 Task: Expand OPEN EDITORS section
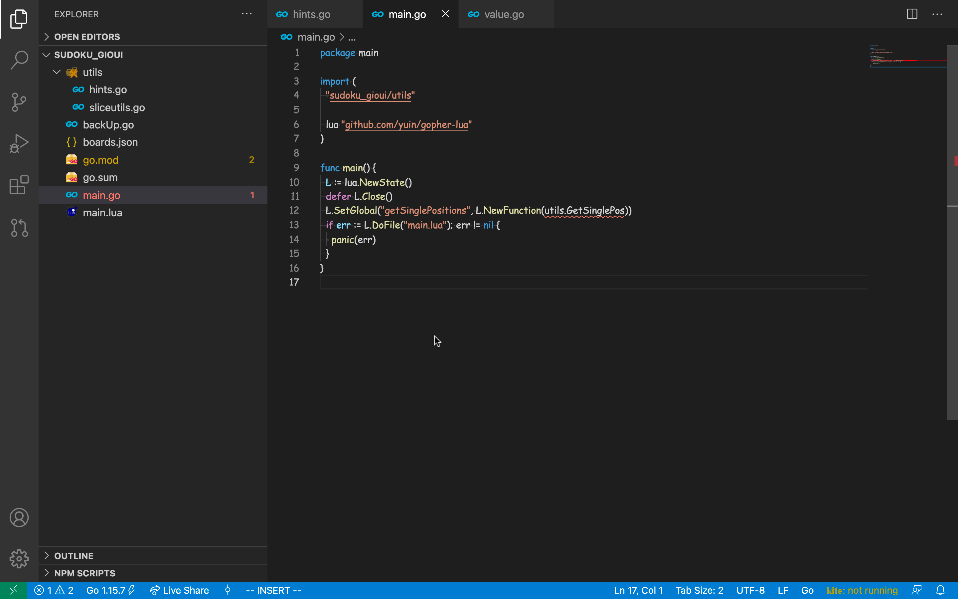point(153,37)
